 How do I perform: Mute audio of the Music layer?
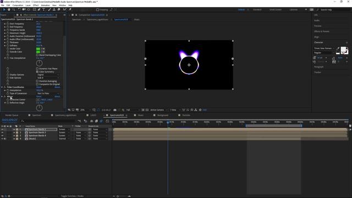coord(5,139)
